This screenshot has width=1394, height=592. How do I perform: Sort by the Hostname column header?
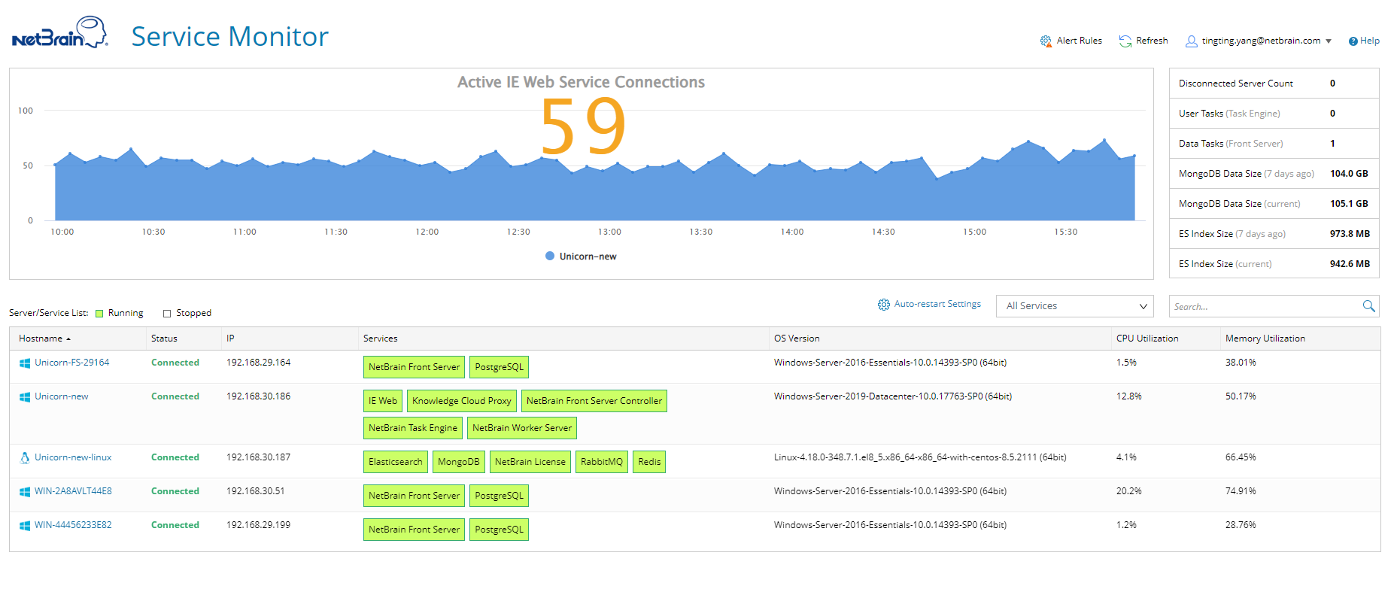[41, 339]
